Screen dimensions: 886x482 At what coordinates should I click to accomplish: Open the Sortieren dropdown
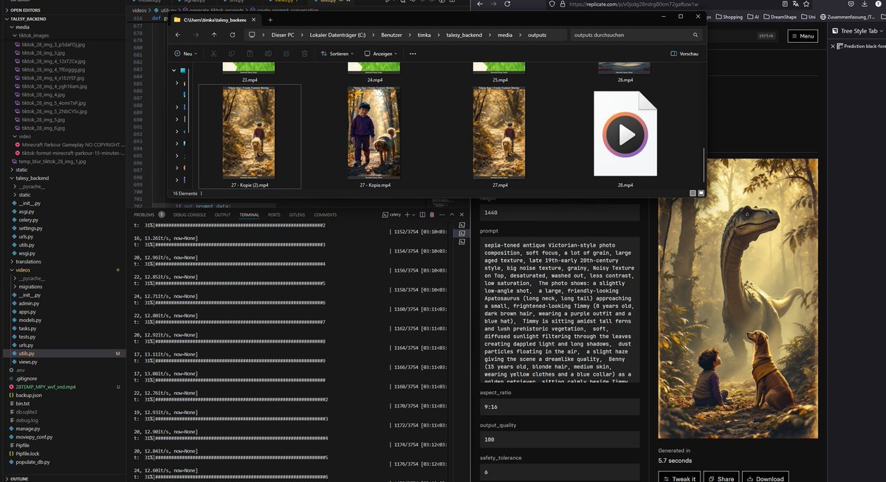(336, 54)
